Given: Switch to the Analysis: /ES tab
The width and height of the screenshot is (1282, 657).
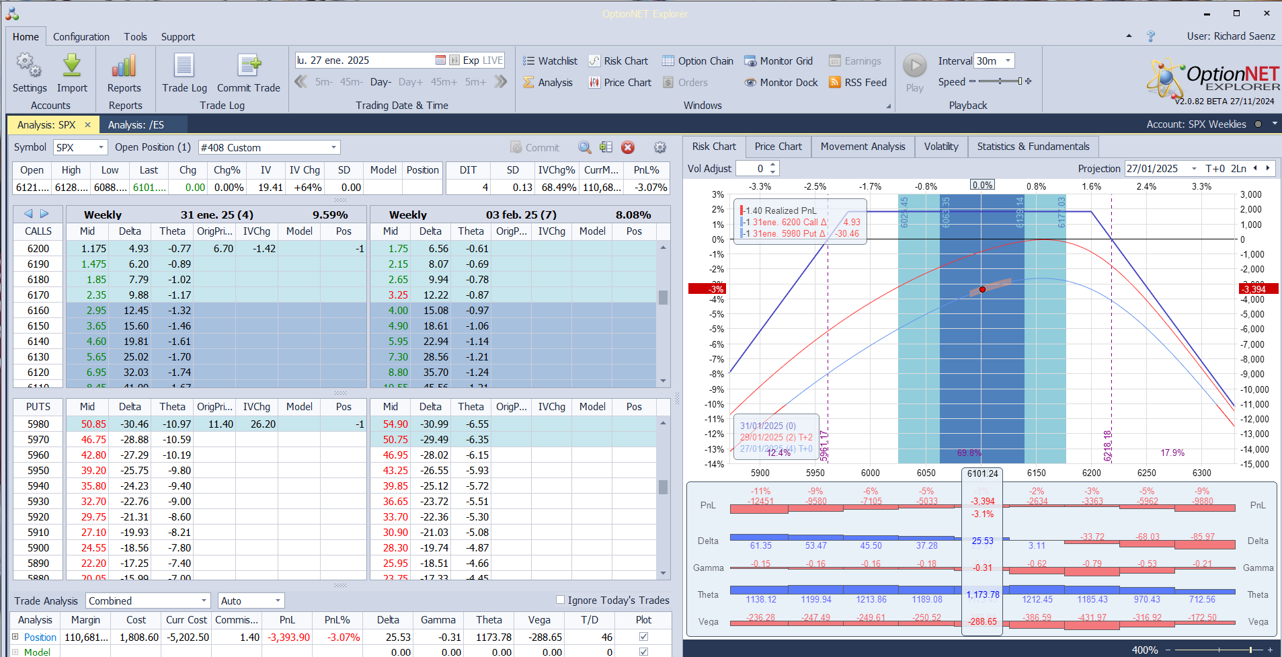Looking at the screenshot, I should pos(136,124).
